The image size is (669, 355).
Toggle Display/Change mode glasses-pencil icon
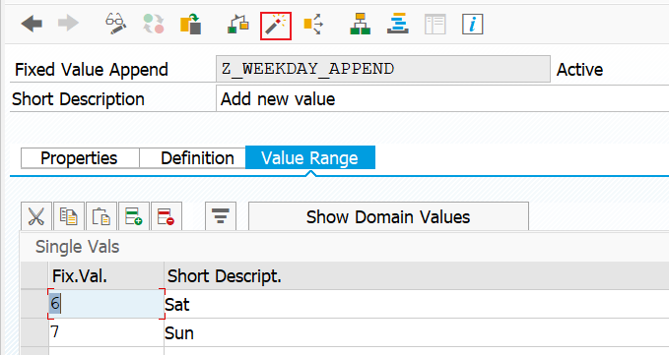tap(116, 24)
